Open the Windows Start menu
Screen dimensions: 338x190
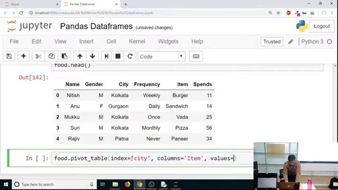pyautogui.click(x=6, y=184)
